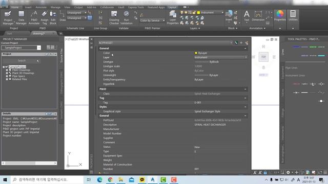Expand the P&ID Drawings tree node

7,70
